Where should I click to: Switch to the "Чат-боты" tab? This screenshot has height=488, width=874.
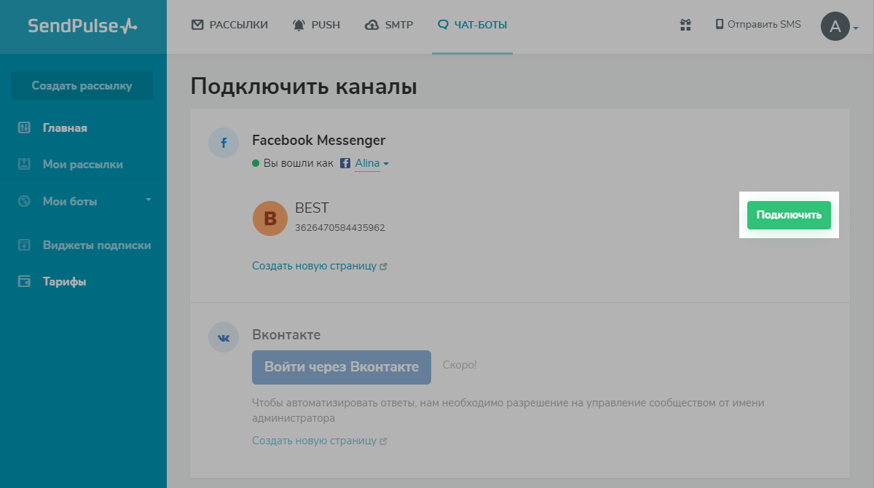tap(472, 25)
